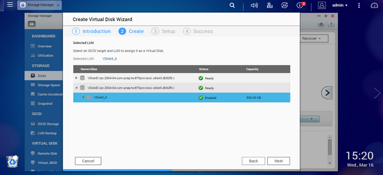Click the Next button

point(279,161)
